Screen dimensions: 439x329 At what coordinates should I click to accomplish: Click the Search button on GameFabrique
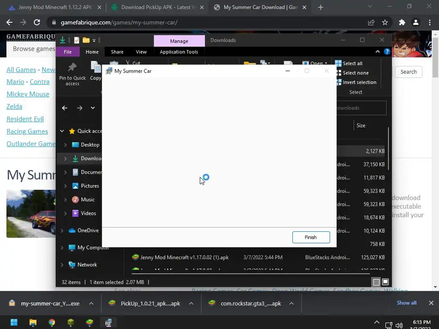tap(408, 72)
